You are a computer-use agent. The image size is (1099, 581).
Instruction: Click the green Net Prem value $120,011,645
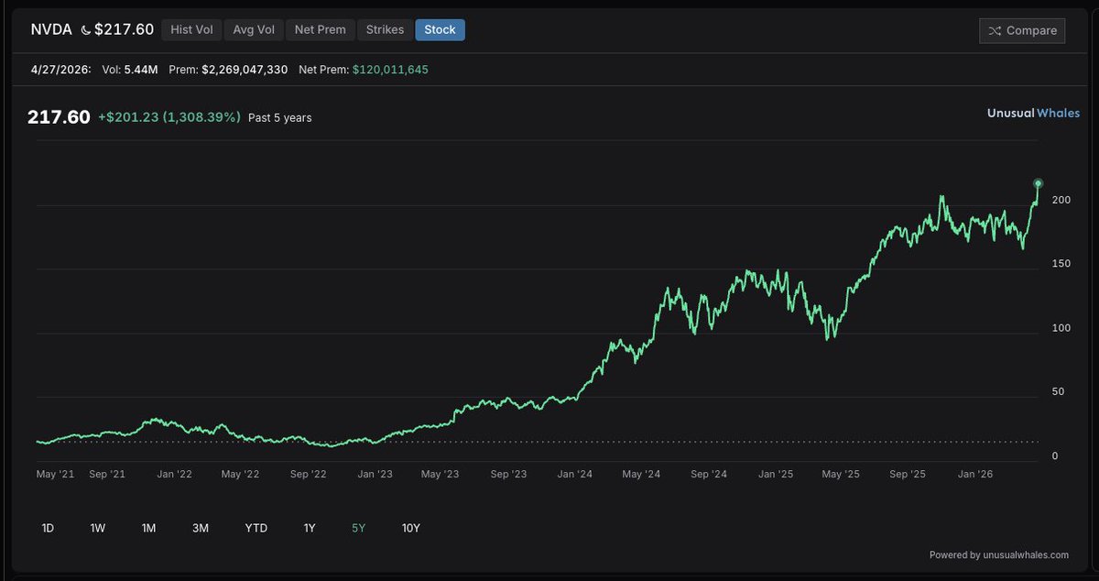392,69
